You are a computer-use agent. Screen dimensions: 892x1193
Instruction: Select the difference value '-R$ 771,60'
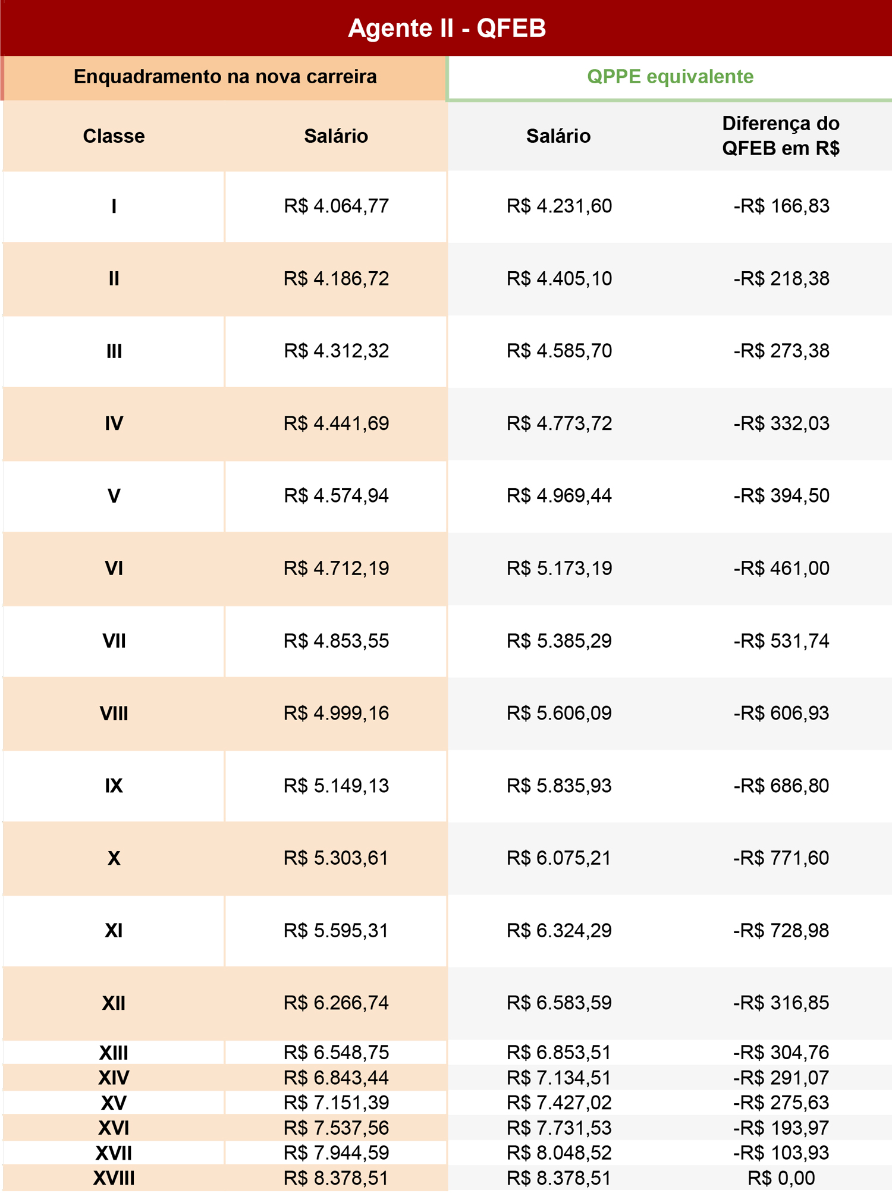(781, 858)
